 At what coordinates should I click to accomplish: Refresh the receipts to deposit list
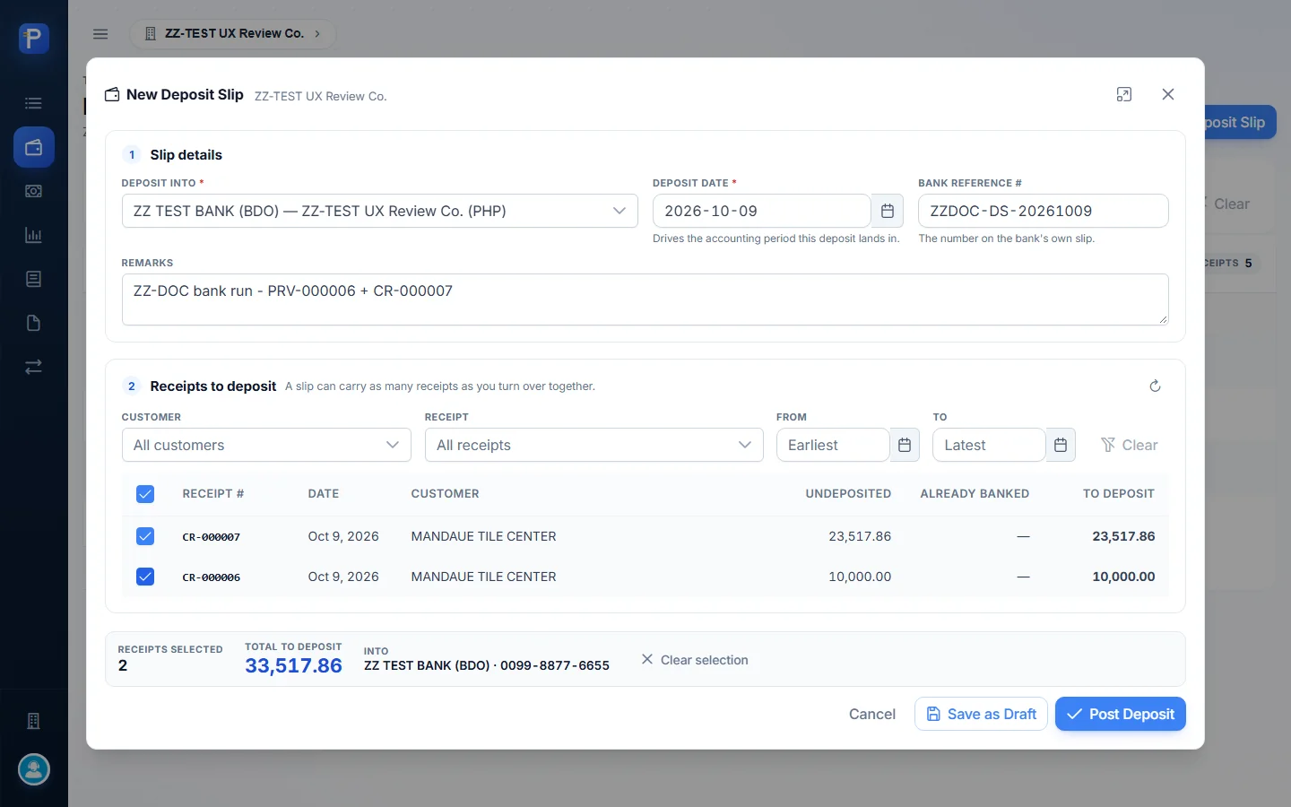[x=1155, y=386]
